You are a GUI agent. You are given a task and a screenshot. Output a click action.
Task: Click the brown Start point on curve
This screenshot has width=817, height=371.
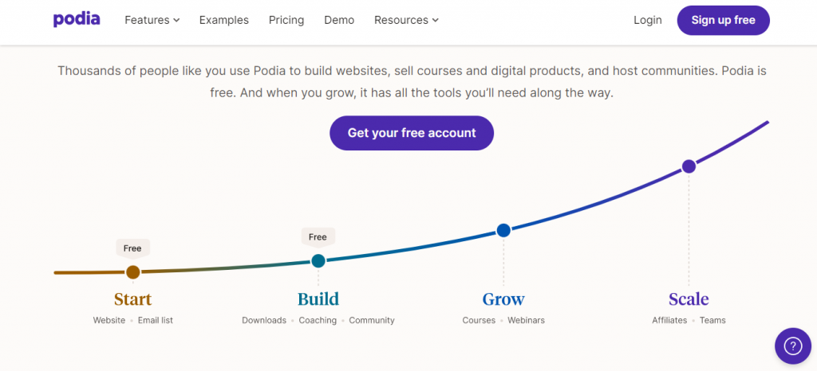point(133,272)
